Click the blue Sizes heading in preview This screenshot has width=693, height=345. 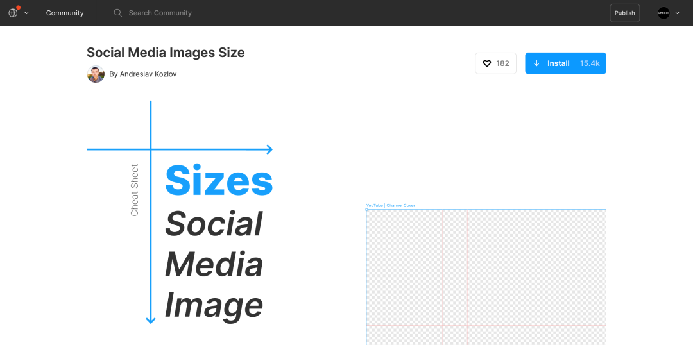(219, 180)
